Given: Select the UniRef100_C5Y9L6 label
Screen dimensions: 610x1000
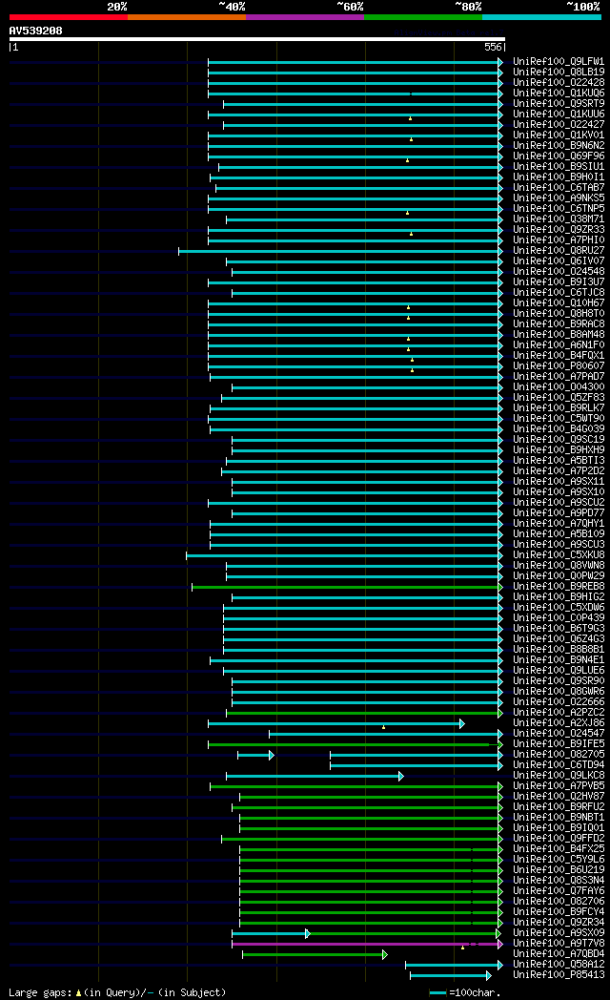Looking at the screenshot, I should pos(559,859).
